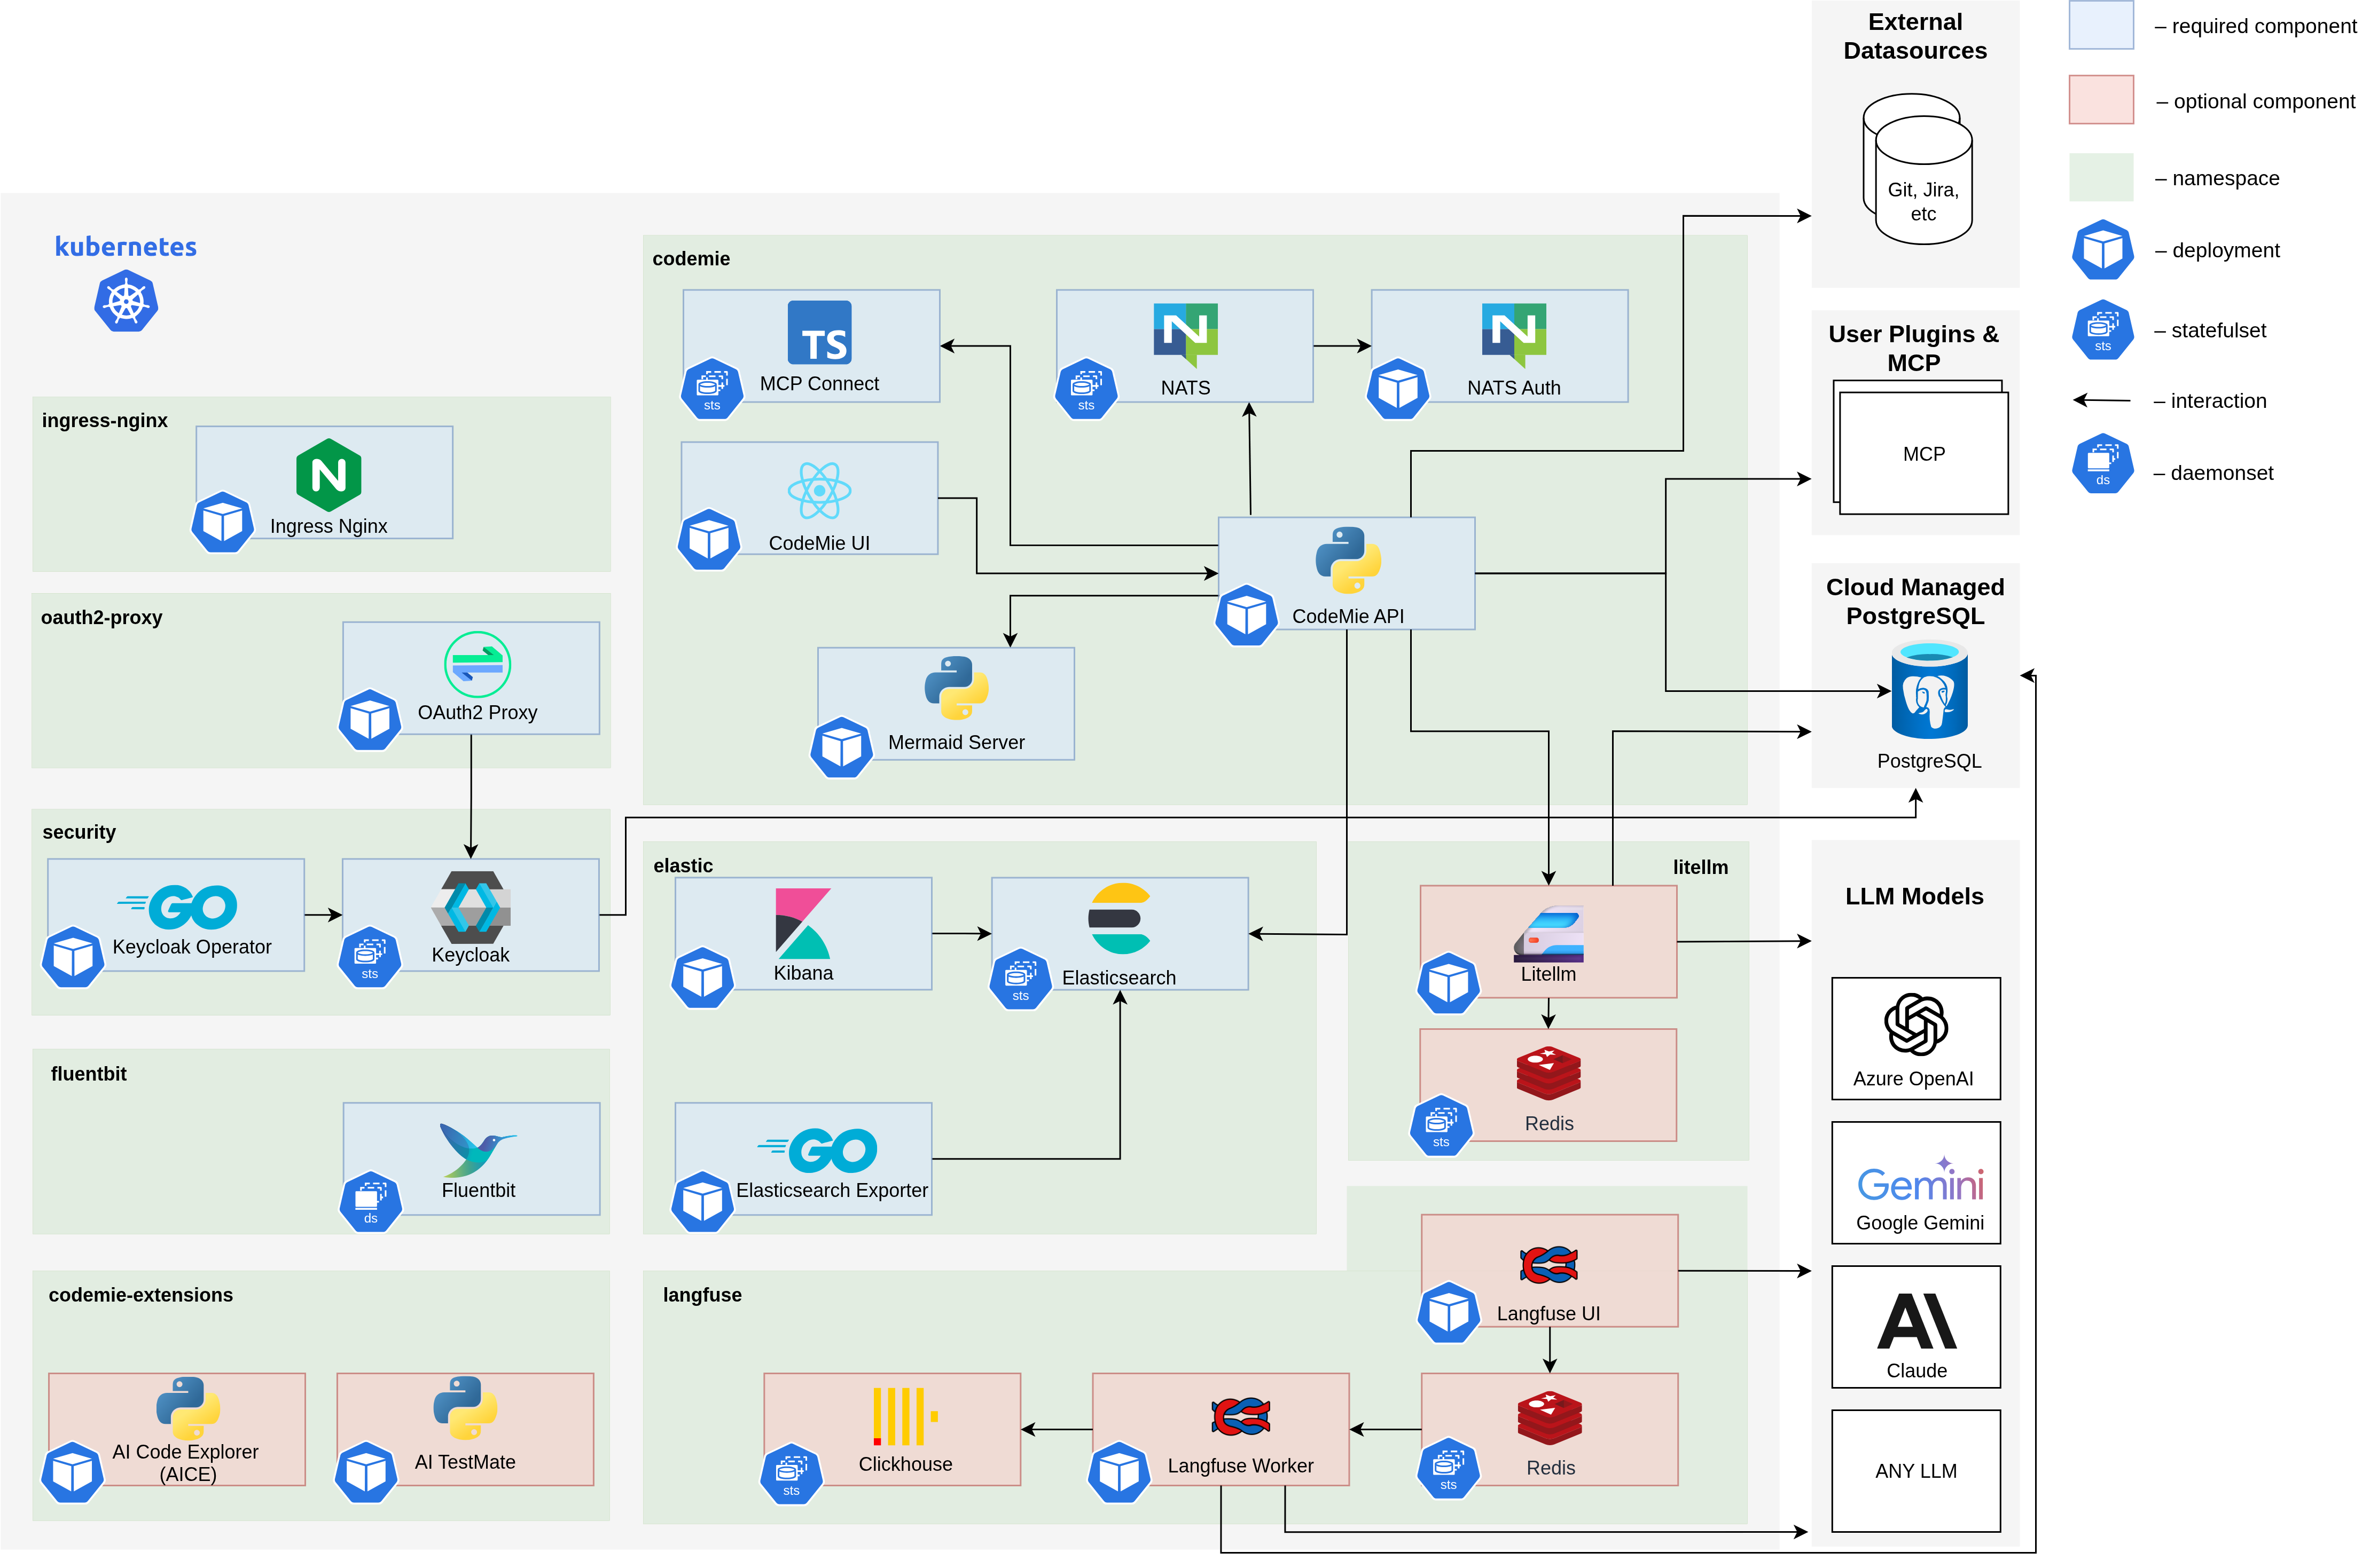Click the 'Cloud Managed PostgreSQL' heading
The image size is (2370, 1568).
1915,601
